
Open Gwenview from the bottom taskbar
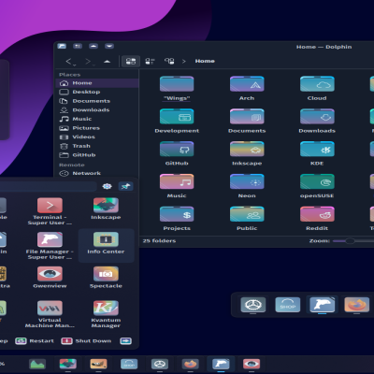pyautogui.click(x=252, y=364)
